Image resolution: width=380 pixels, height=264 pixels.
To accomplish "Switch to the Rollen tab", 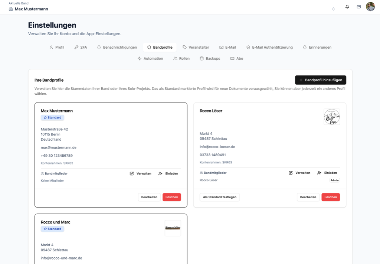I will [181, 58].
